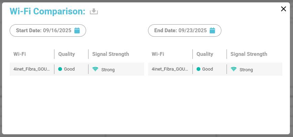
Task: Close the Wi-Fi Comparison dialog
Action: point(283,9)
